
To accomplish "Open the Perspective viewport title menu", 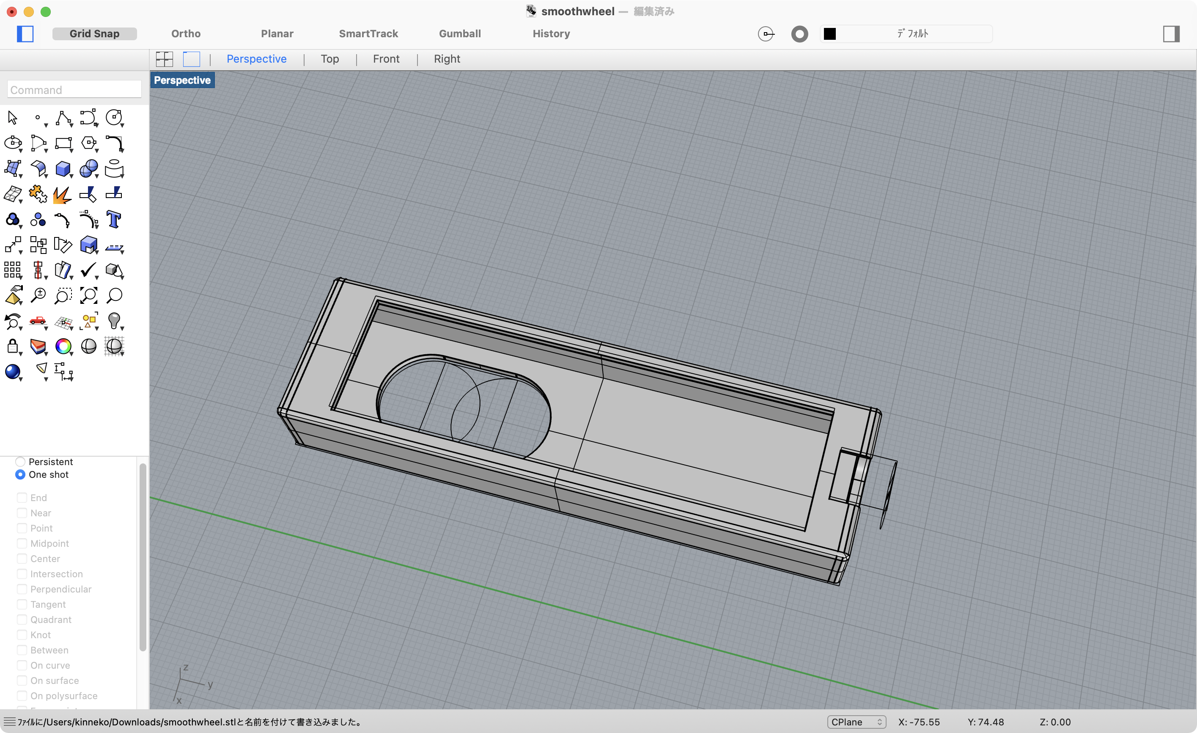I will (182, 80).
